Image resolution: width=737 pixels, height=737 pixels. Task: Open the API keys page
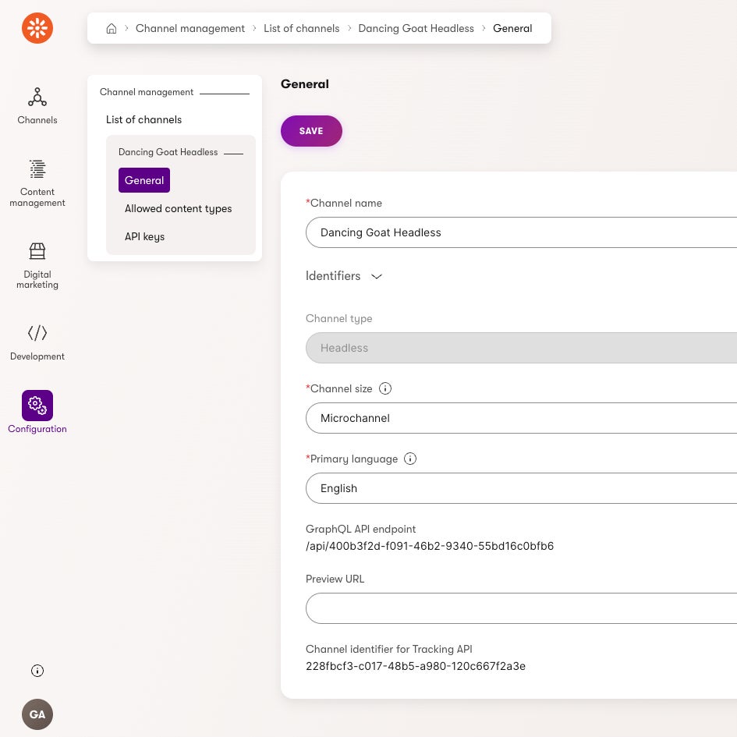point(144,236)
